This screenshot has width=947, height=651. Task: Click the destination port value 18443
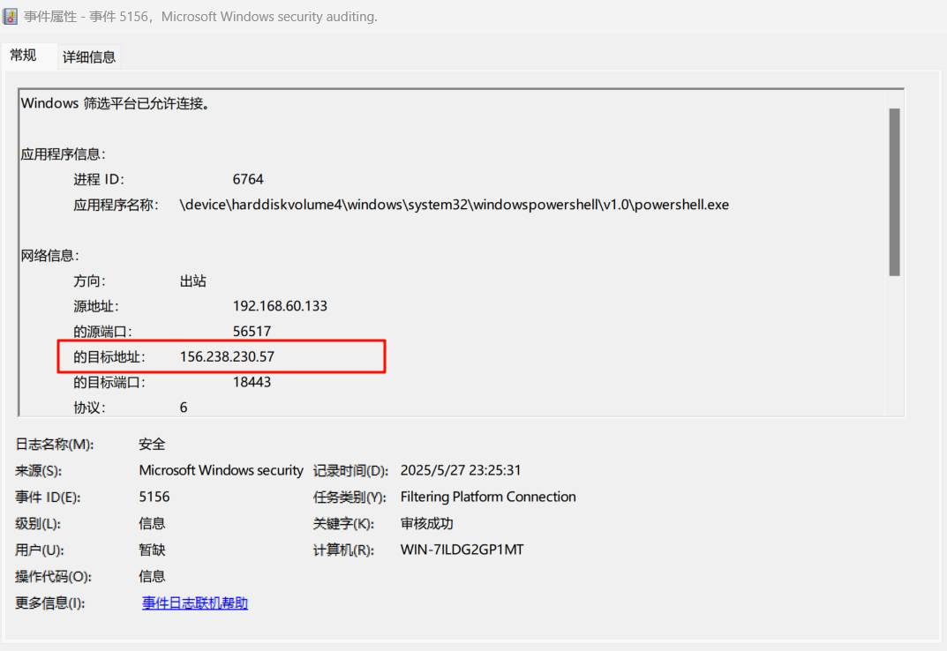click(x=252, y=382)
